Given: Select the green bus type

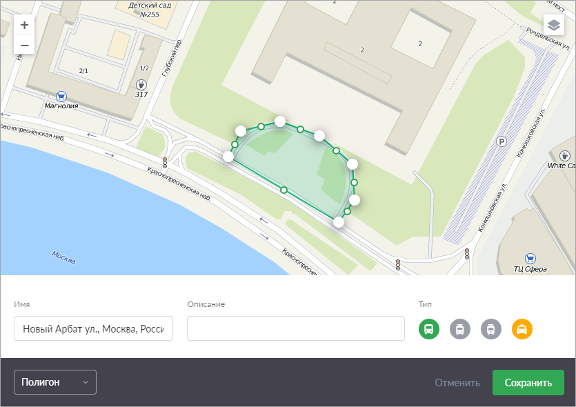Looking at the screenshot, I should 428,329.
